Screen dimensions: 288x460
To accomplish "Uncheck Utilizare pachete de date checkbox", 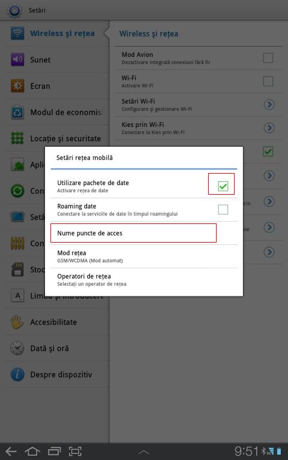I will (x=223, y=186).
